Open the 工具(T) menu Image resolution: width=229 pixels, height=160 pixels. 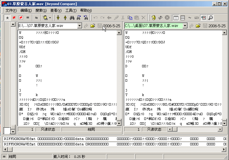point(71,10)
